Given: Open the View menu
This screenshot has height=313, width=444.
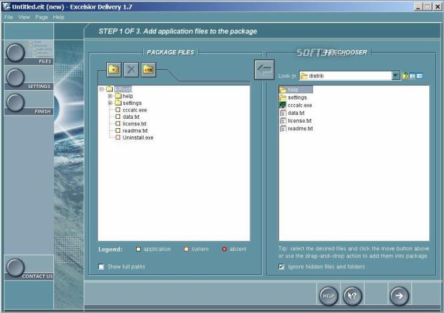Looking at the screenshot, I should [x=24, y=17].
